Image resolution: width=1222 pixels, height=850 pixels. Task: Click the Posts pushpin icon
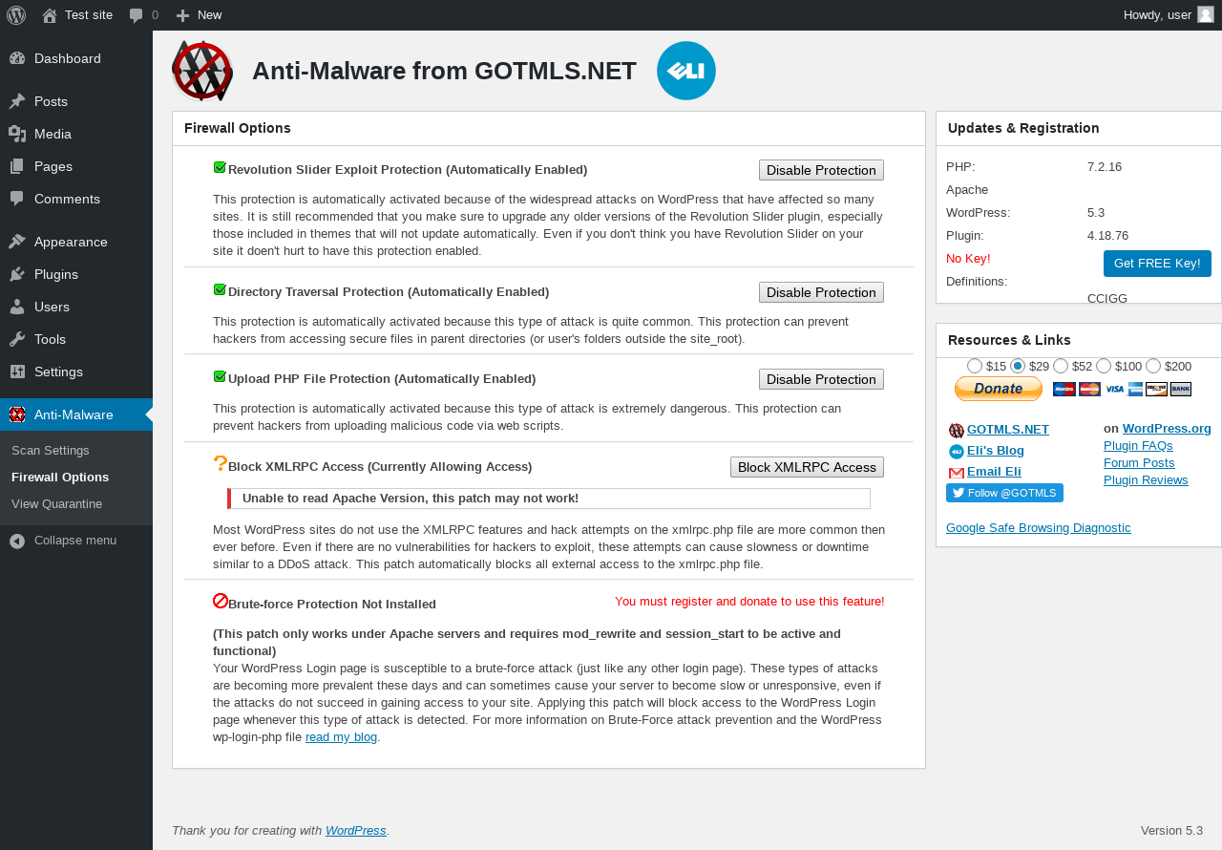pyautogui.click(x=17, y=101)
